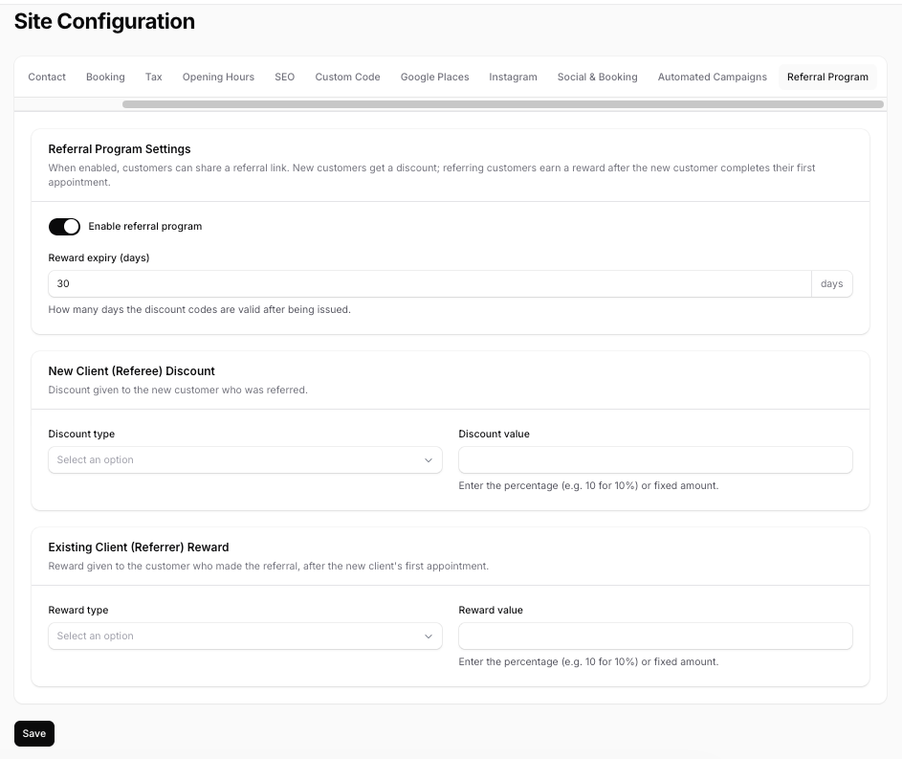Select the SEO tab

pyautogui.click(x=284, y=77)
